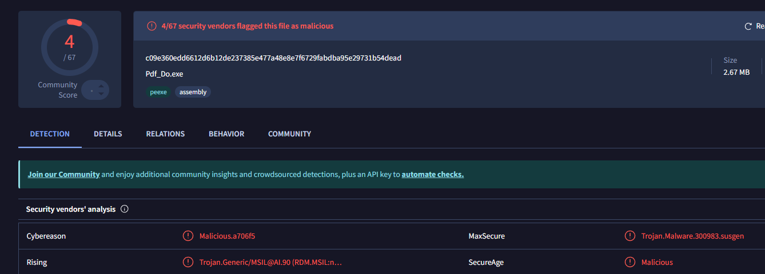Select the DETECTION tab
Screen dimensions: 765x274
(x=50, y=134)
